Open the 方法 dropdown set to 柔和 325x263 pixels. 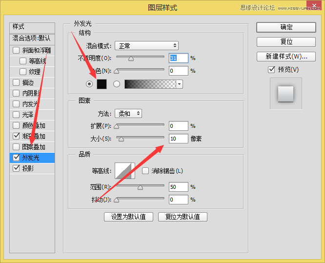pyautogui.click(x=128, y=114)
